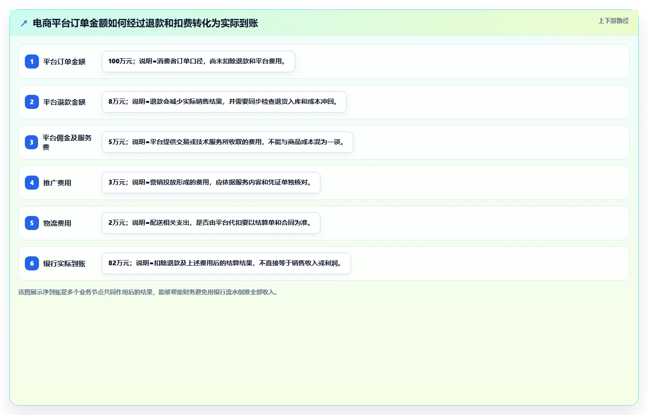Image resolution: width=648 pixels, height=415 pixels.
Task: Click the step 6 number badge
Action: 32,263
